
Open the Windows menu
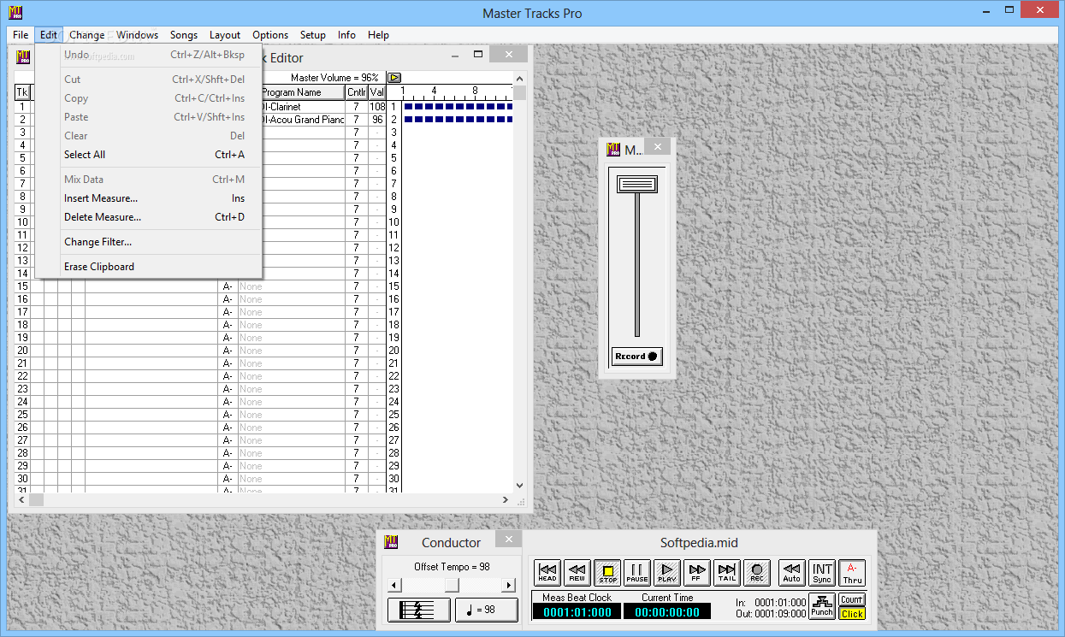coord(137,35)
